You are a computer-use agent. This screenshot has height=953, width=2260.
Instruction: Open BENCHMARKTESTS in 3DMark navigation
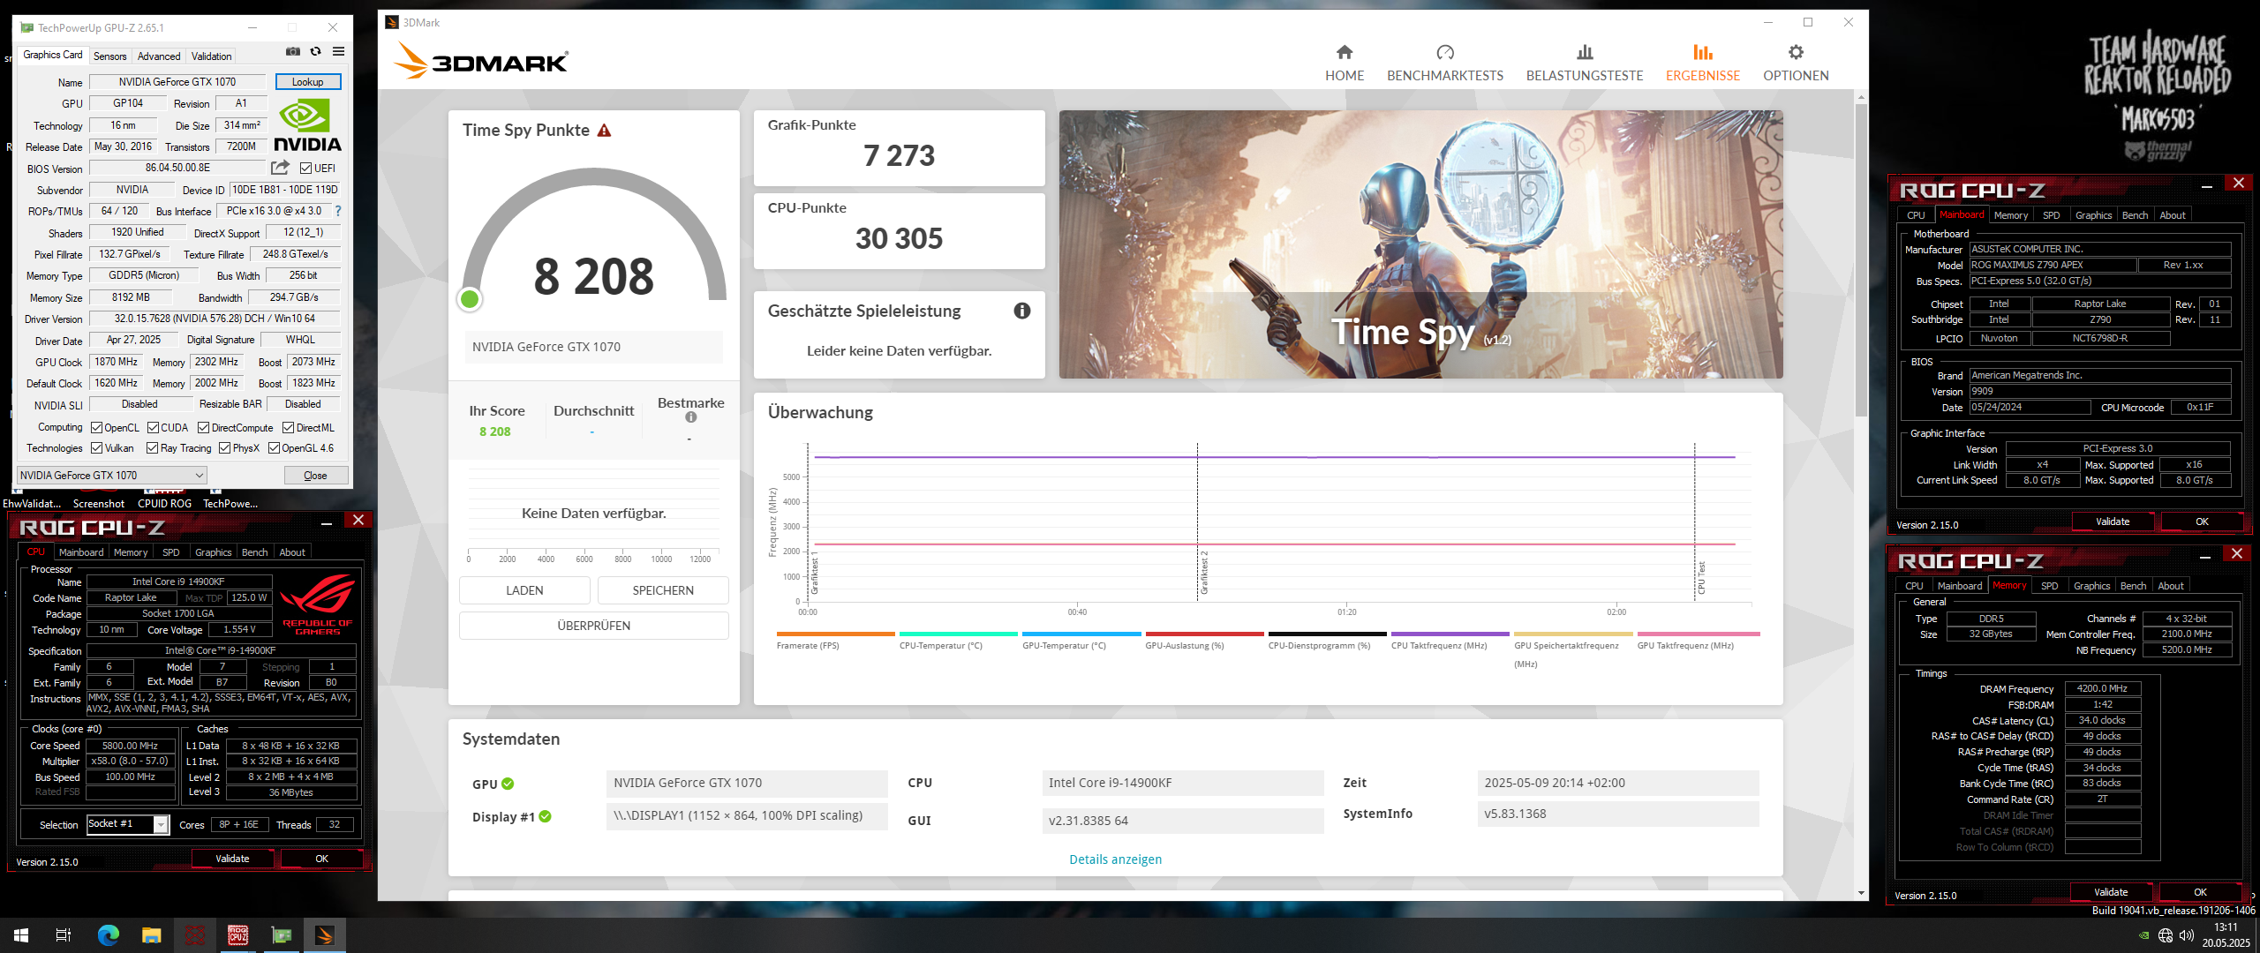click(1444, 64)
